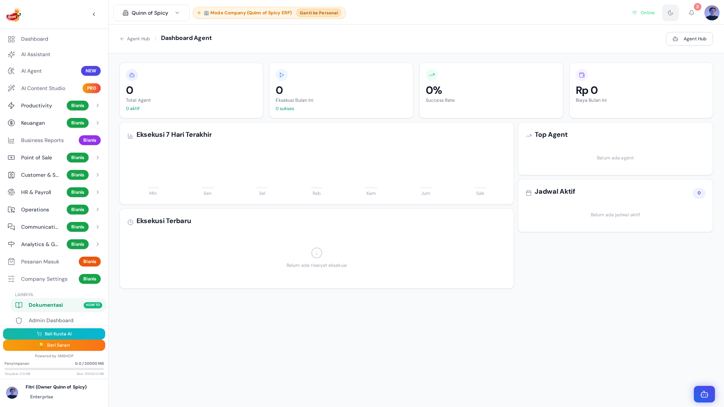This screenshot has width=724, height=407.
Task: Click the Quinn logo in sidebar header
Action: 14,14
